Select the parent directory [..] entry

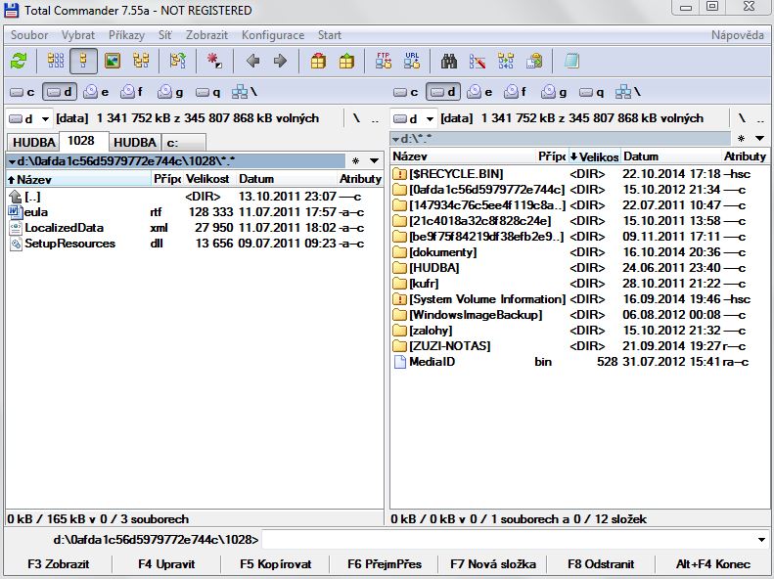195,197
